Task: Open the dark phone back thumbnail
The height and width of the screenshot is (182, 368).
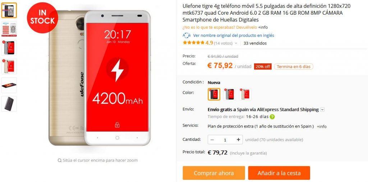Action: [x=9, y=104]
